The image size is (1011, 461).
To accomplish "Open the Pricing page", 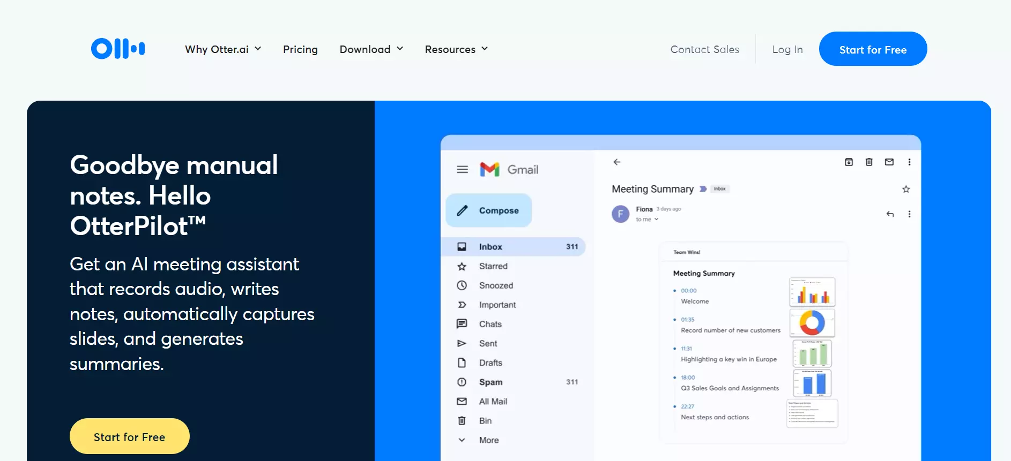I will tap(300, 49).
